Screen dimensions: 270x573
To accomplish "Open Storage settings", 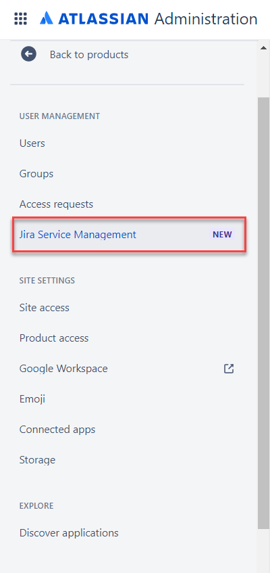I will [x=37, y=460].
